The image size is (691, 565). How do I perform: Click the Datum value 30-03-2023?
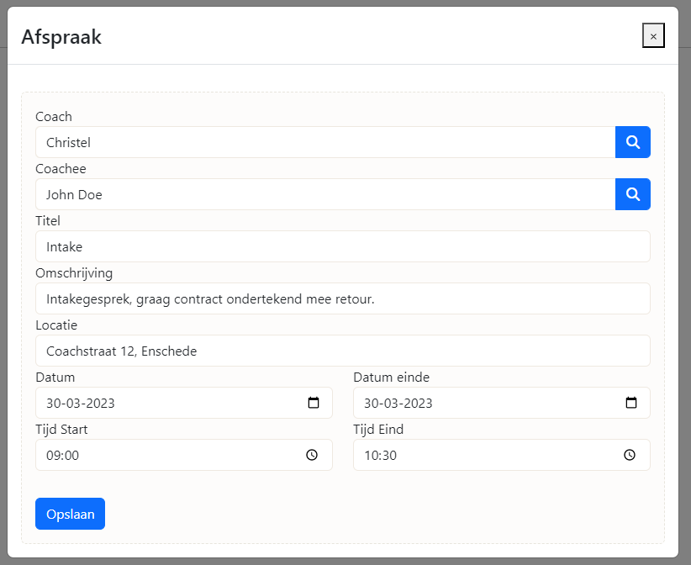click(81, 403)
